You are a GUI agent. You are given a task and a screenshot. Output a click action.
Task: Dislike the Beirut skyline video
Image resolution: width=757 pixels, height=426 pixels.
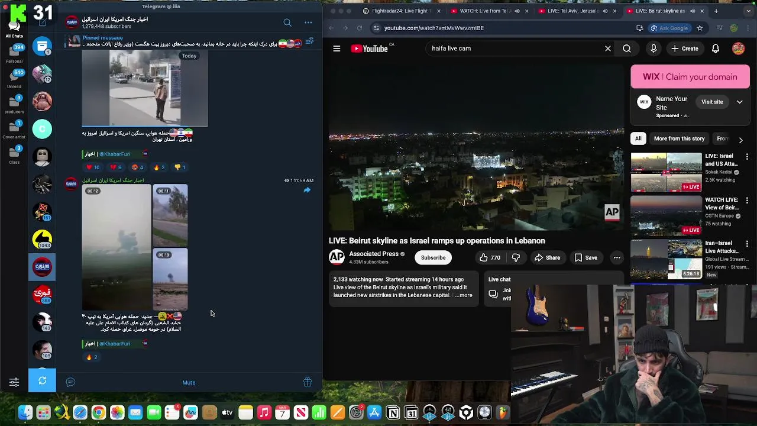pos(516,257)
